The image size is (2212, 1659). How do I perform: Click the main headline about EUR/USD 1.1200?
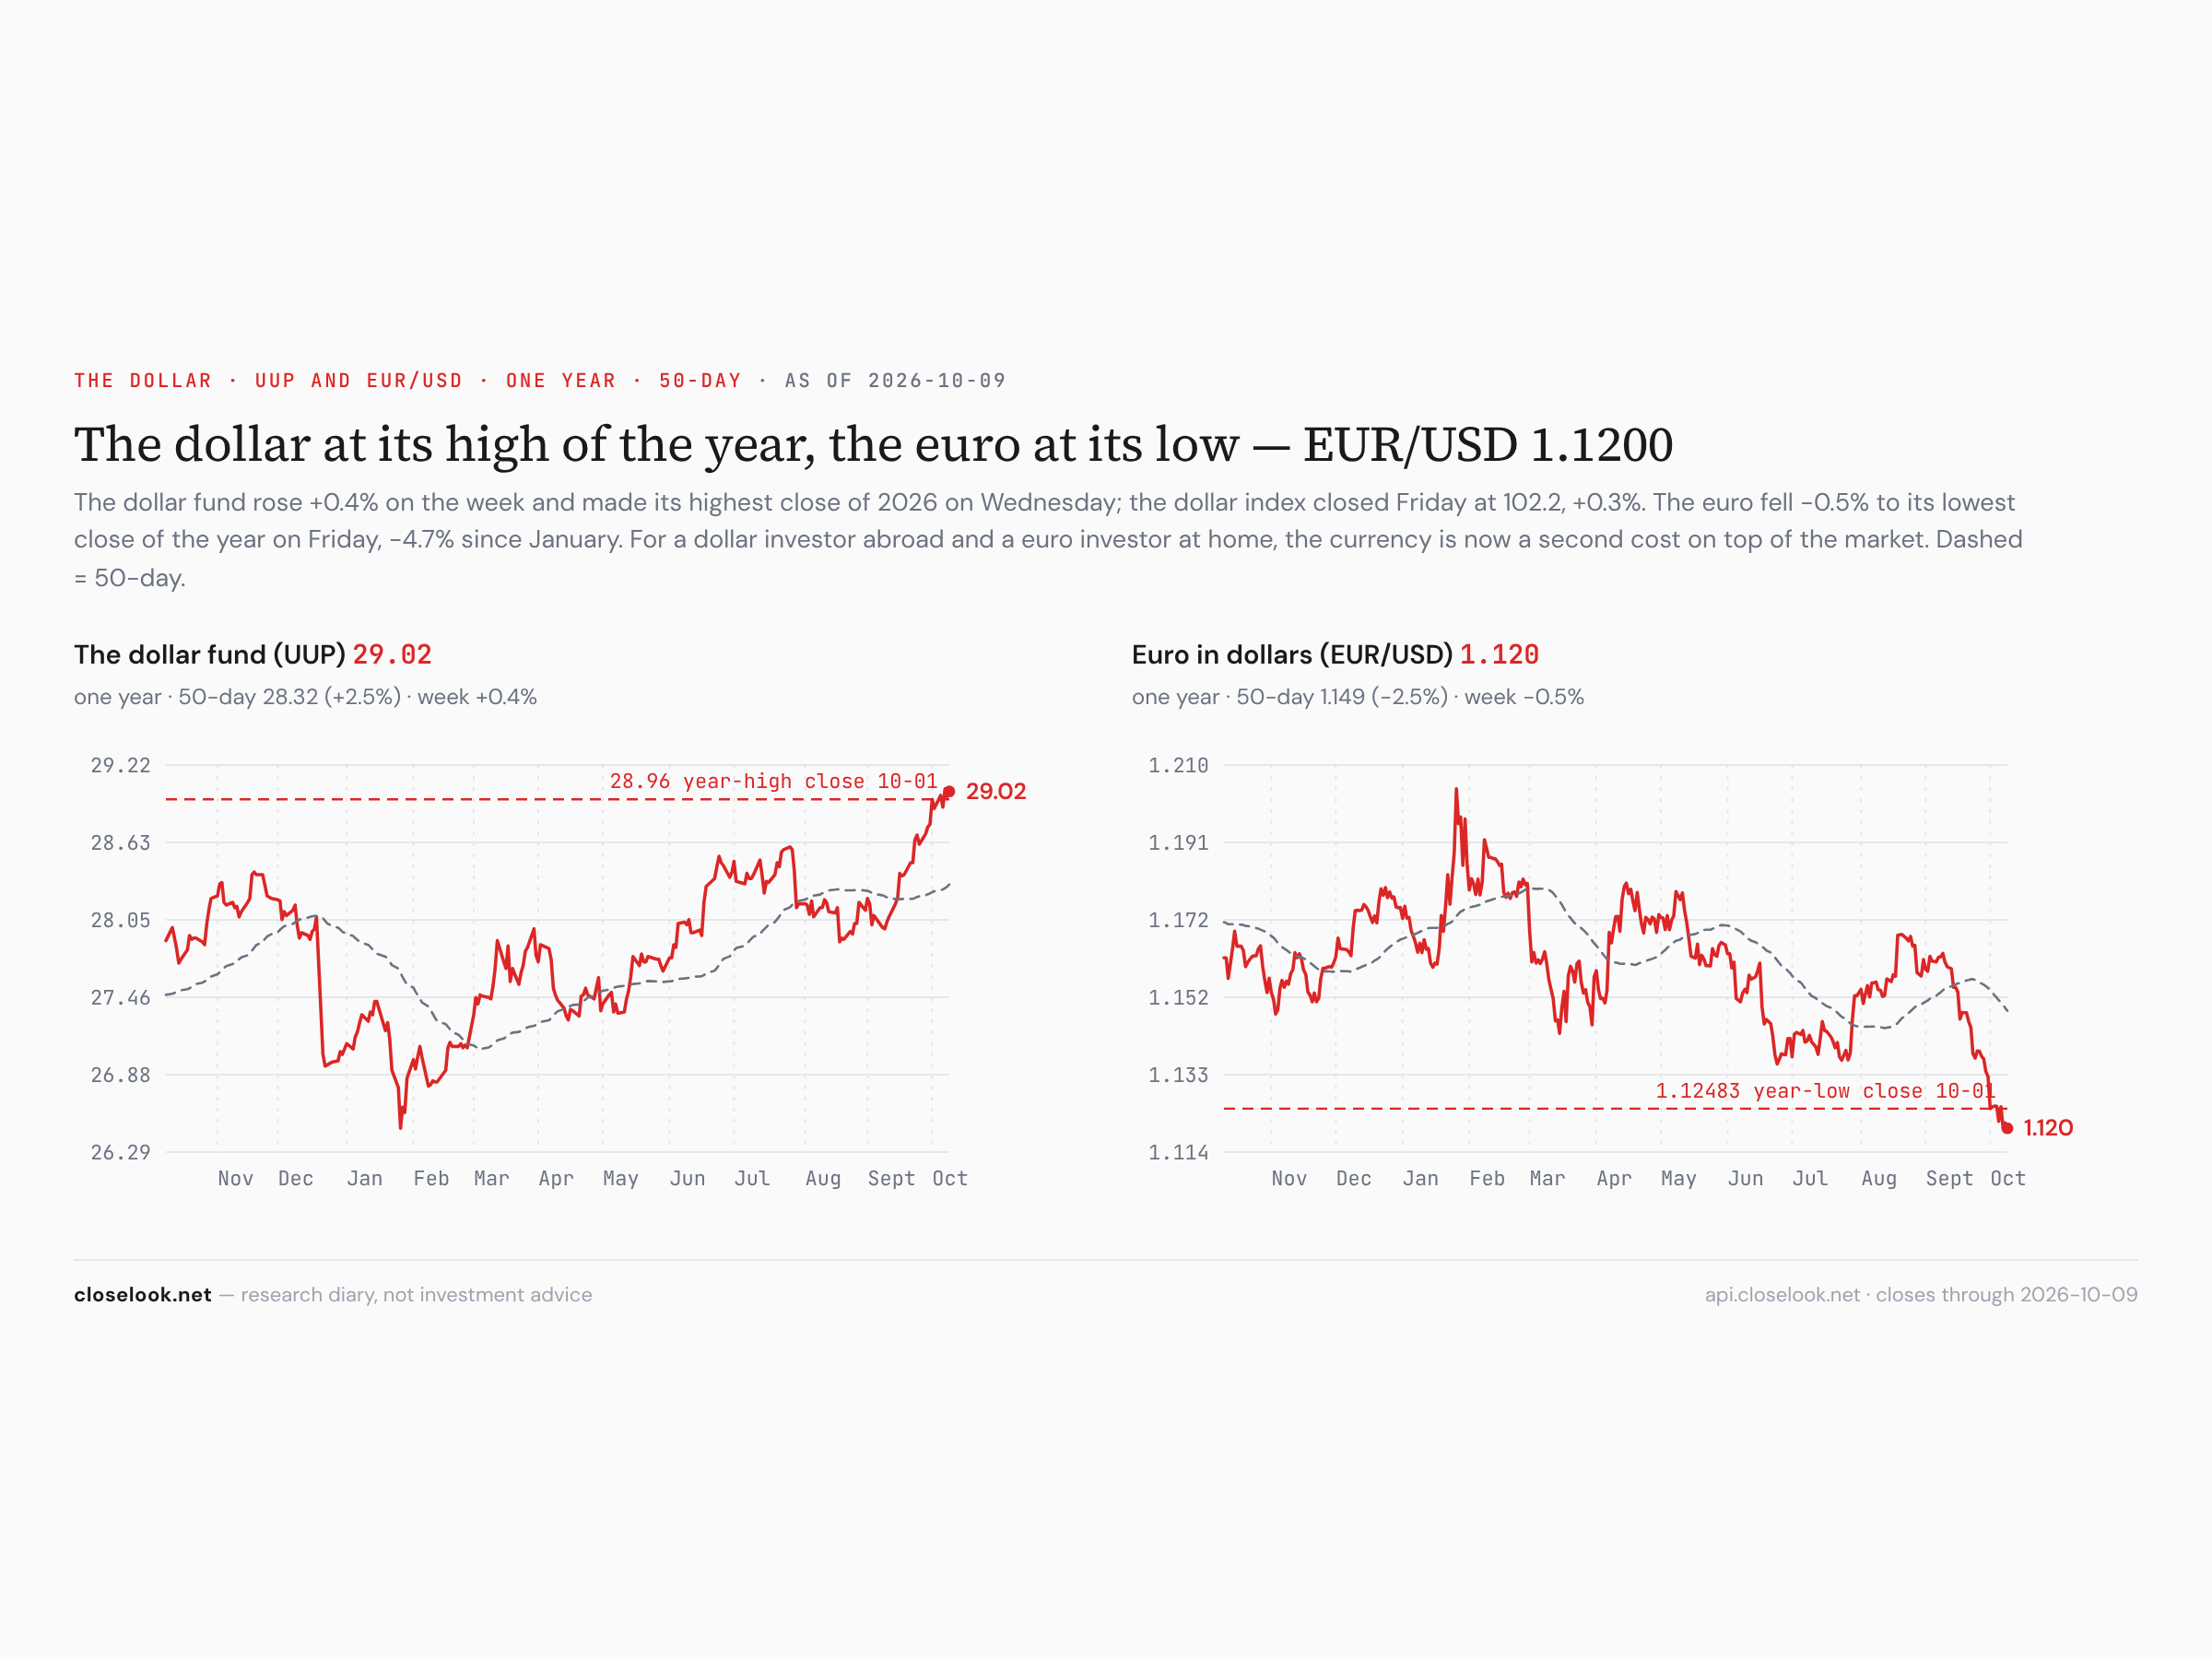click(873, 444)
